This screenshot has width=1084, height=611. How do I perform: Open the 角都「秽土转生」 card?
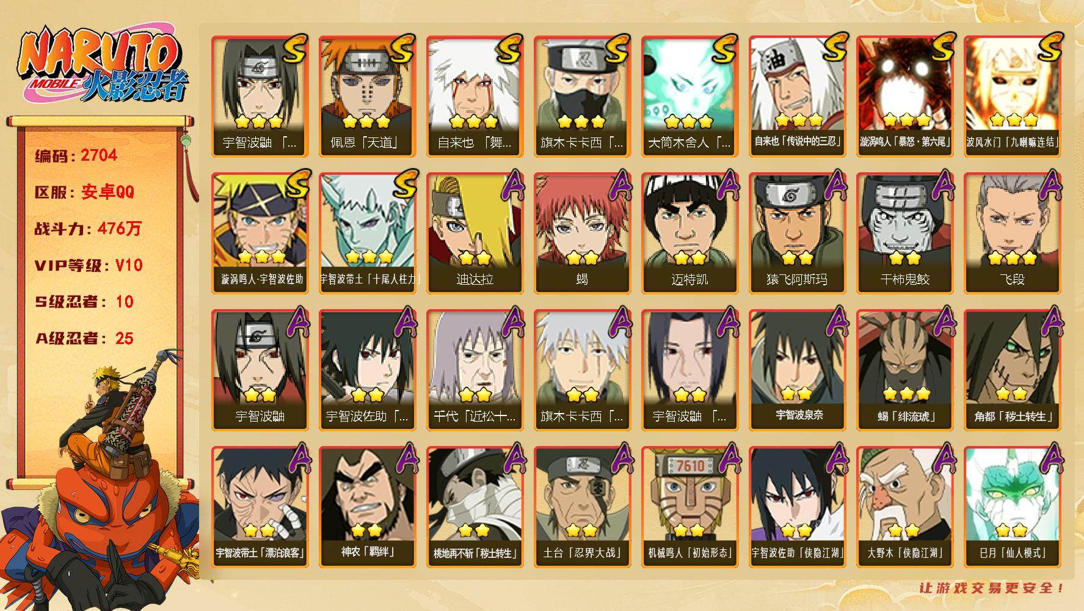1012,370
